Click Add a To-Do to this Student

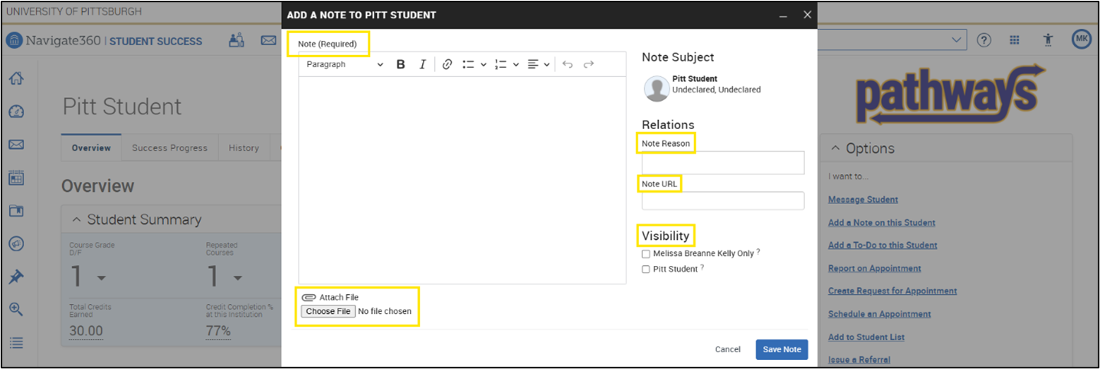(882, 245)
